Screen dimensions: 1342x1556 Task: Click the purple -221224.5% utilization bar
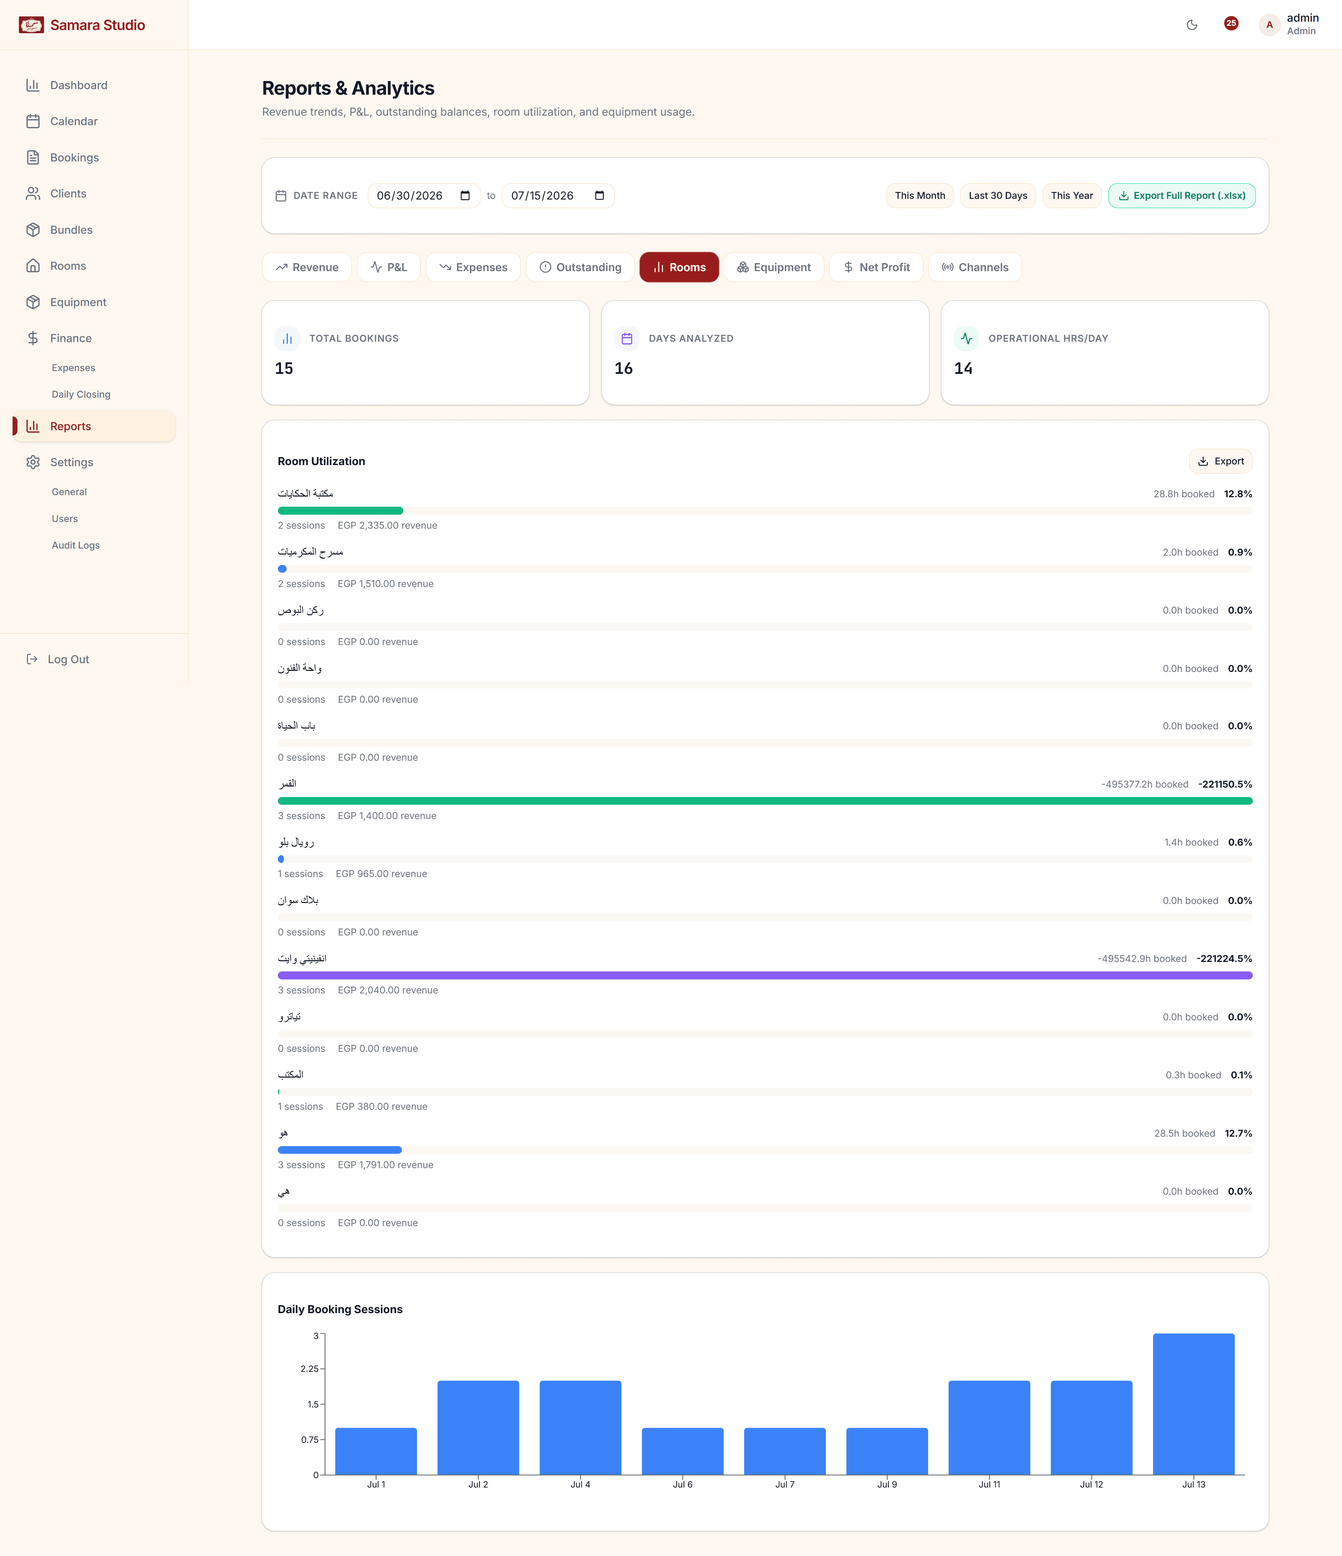coord(765,976)
